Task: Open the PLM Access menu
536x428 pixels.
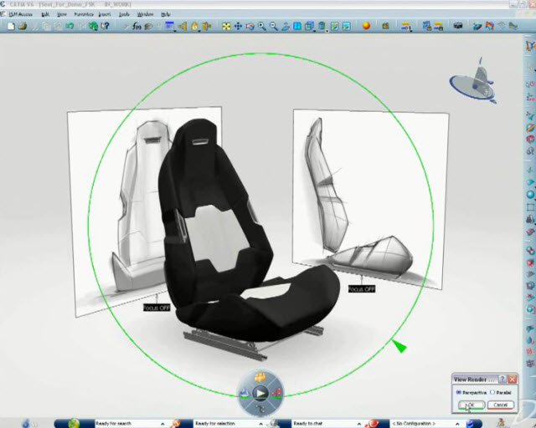Action: point(20,14)
